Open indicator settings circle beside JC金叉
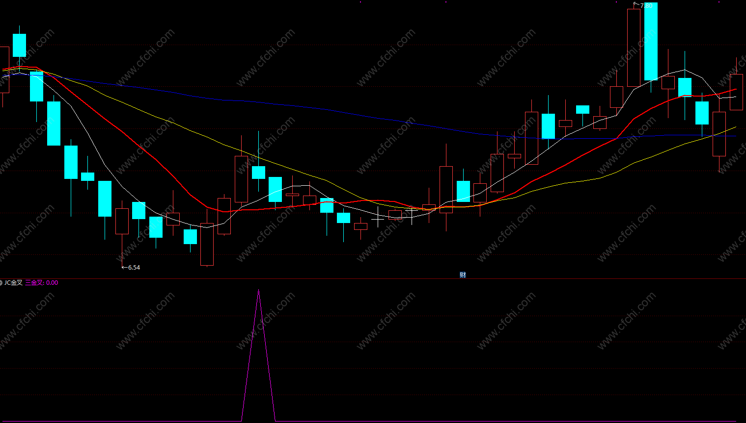Screen dimensions: 746x423 coord(1,283)
